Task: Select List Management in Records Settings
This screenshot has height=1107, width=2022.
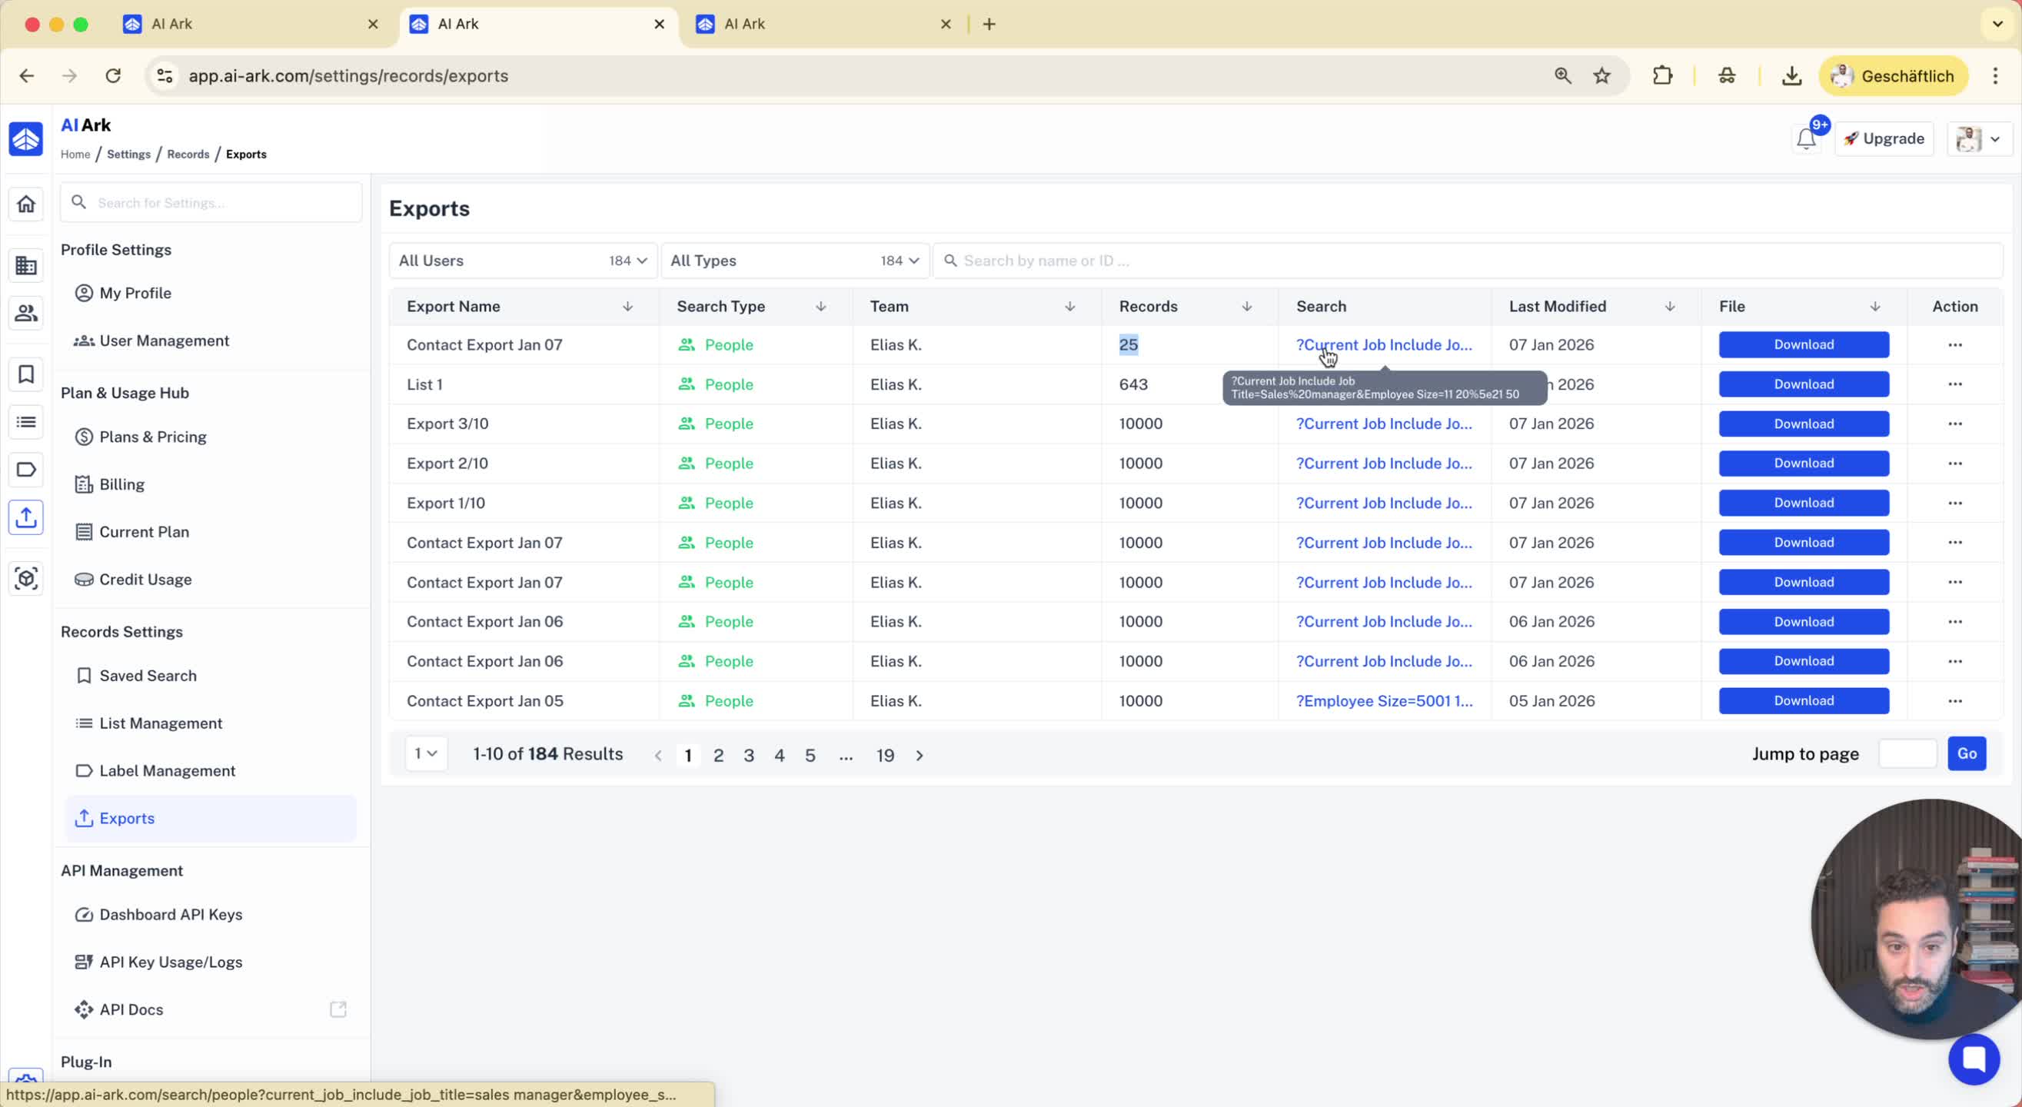Action: point(160,723)
